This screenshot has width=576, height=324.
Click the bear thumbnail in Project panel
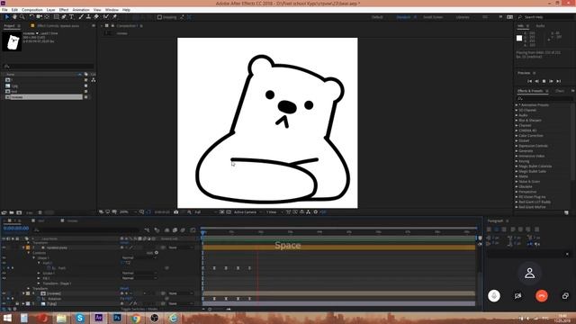click(x=12, y=41)
